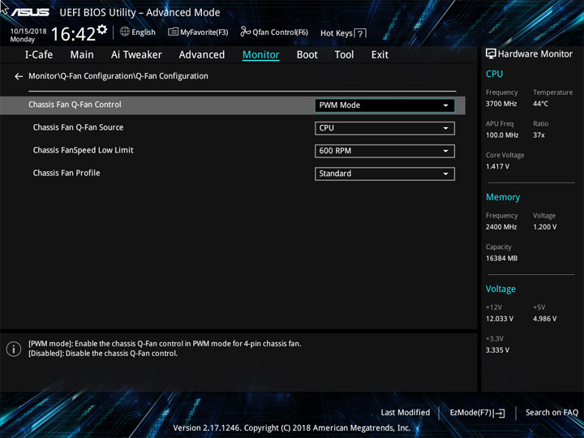This screenshot has width=584, height=438.
Task: Click memory capacity 16384 MB
Action: [x=501, y=258]
